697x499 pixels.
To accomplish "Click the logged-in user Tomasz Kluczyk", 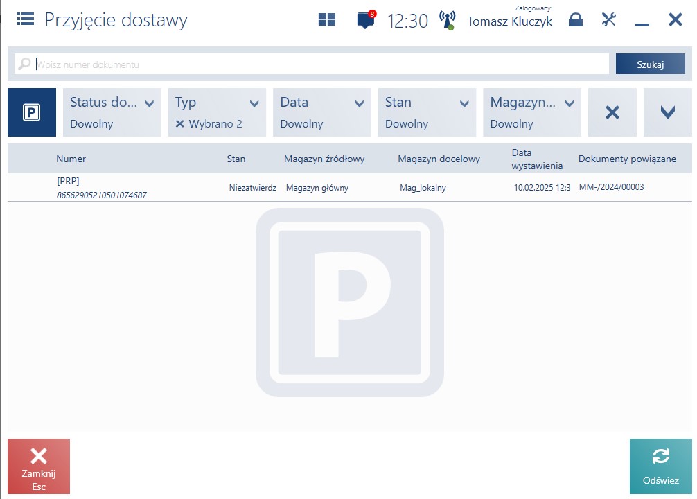I will pyautogui.click(x=509, y=21).
